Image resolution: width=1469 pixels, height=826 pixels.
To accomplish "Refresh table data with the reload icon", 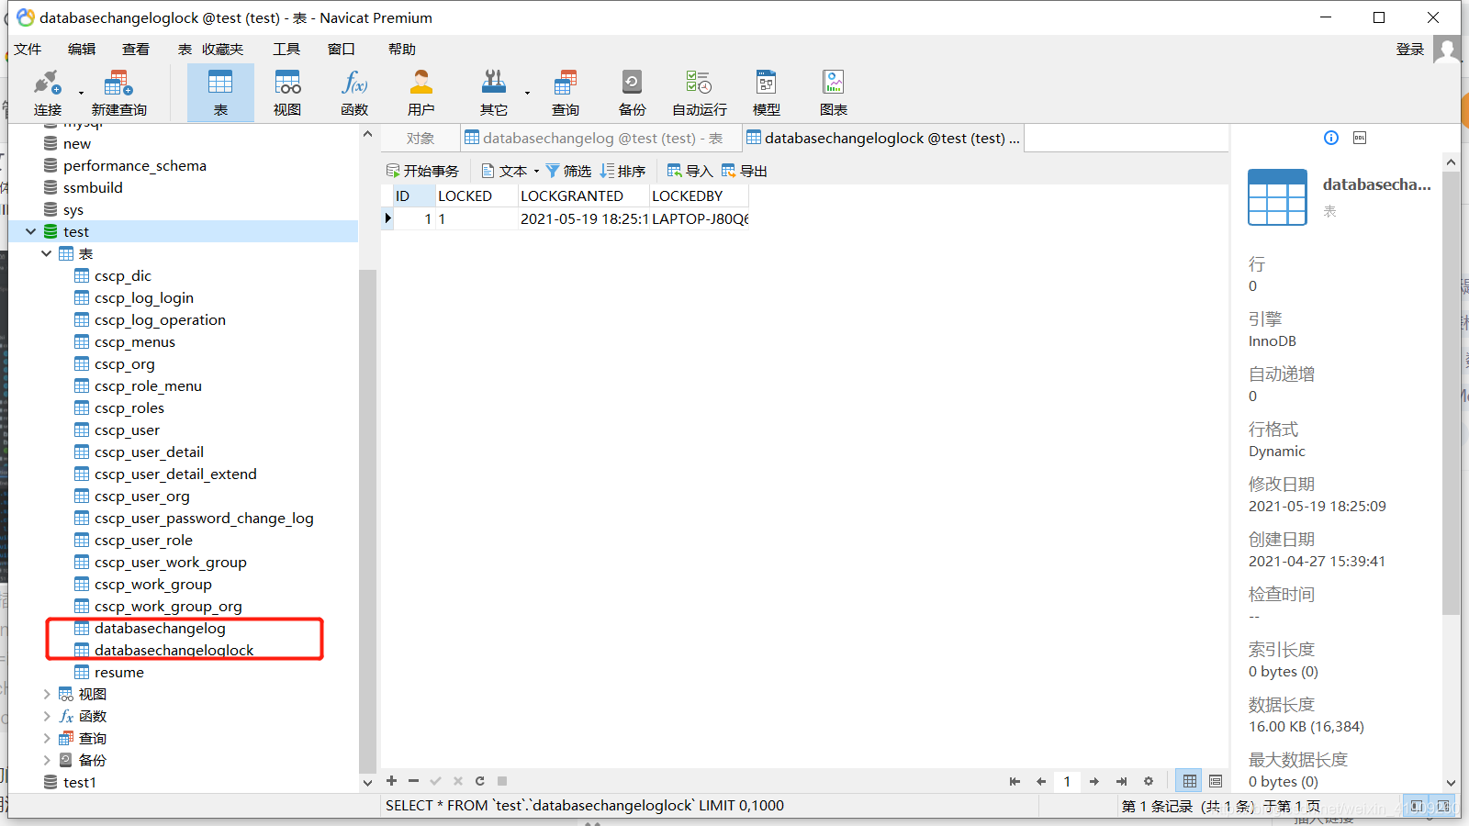I will tap(479, 781).
